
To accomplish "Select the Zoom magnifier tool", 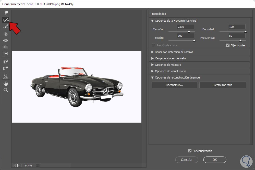I will (x=6, y=90).
